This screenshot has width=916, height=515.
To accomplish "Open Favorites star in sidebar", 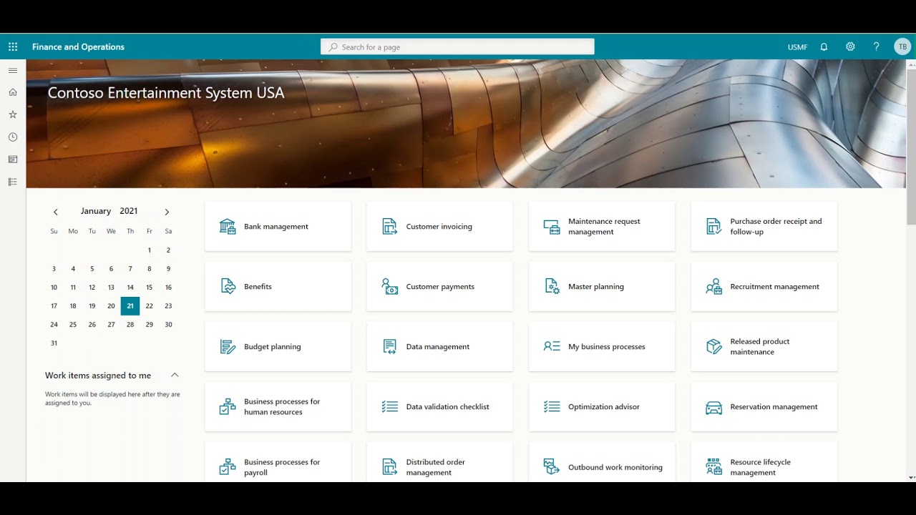I will coord(13,114).
